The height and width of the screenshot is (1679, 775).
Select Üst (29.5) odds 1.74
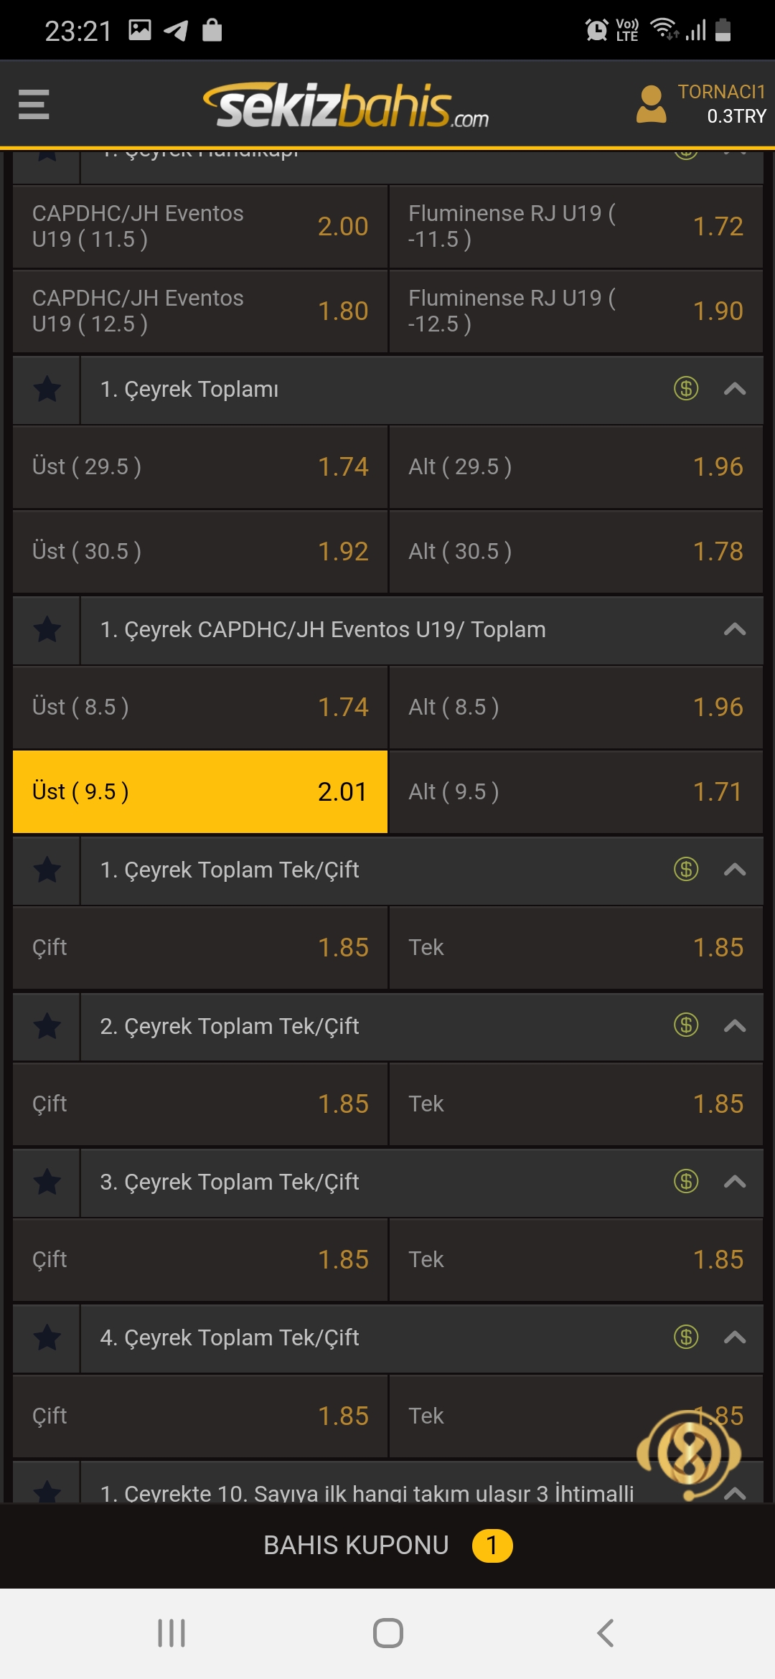(x=200, y=466)
